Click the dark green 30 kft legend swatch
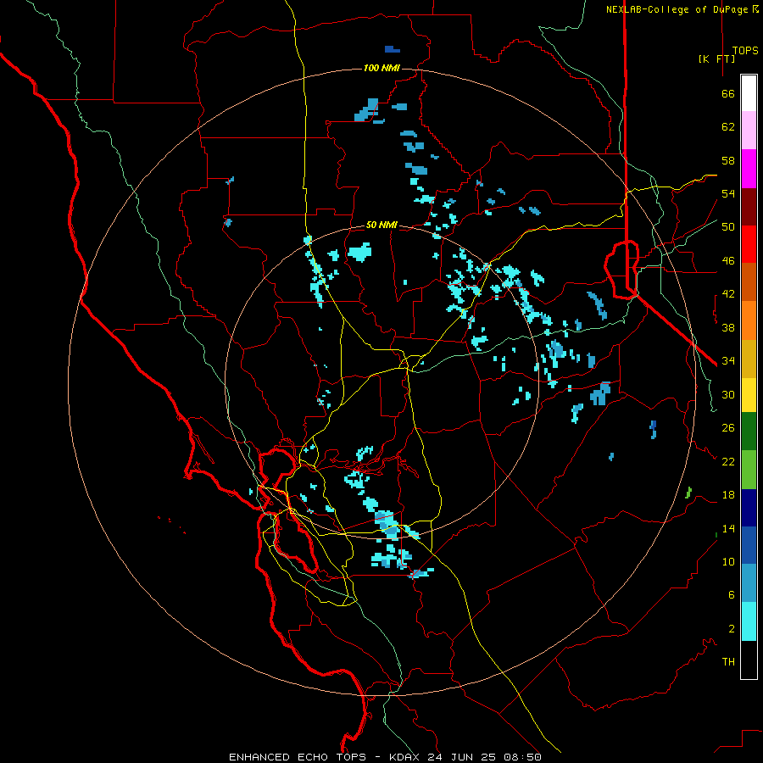The image size is (763, 763). (749, 432)
